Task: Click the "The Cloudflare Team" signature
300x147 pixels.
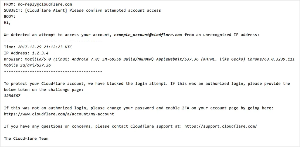Action: (x=26, y=138)
